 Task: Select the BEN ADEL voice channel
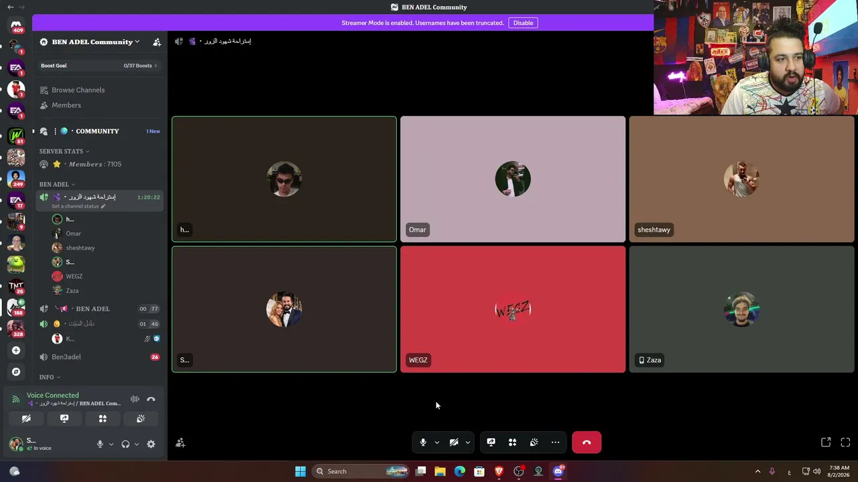99,309
